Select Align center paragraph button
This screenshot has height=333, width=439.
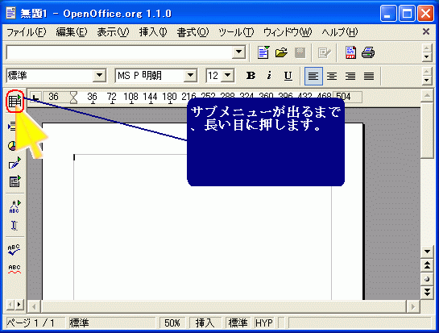(332, 76)
